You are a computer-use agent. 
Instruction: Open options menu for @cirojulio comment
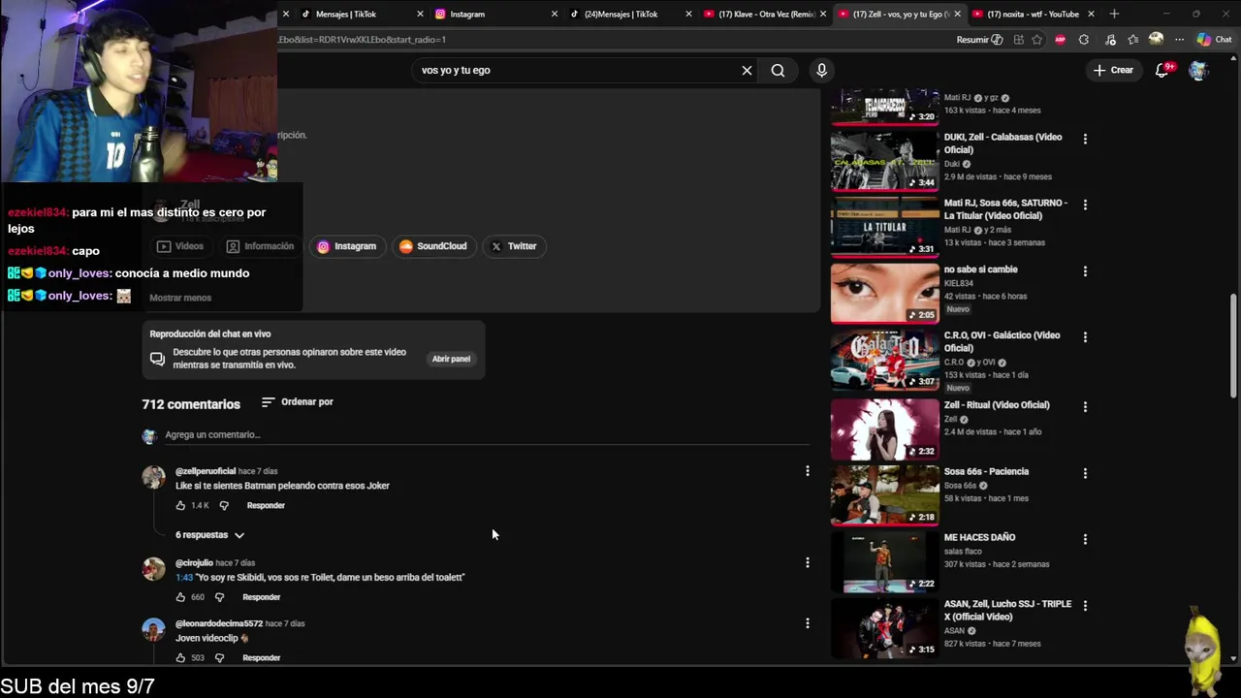(x=807, y=562)
